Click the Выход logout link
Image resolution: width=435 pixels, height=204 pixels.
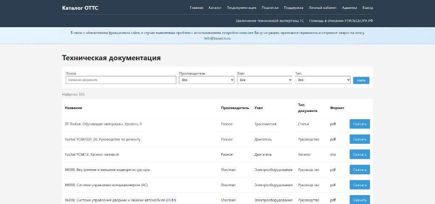pyautogui.click(x=367, y=8)
